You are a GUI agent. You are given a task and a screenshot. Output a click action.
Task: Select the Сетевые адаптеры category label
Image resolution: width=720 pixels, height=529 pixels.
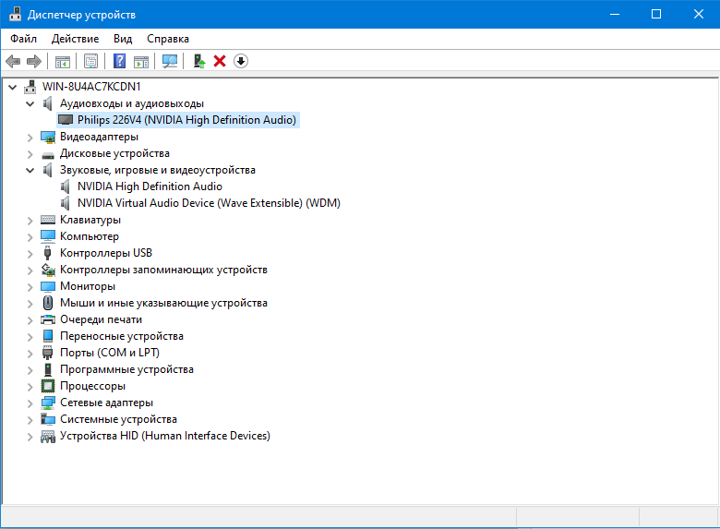tap(106, 403)
